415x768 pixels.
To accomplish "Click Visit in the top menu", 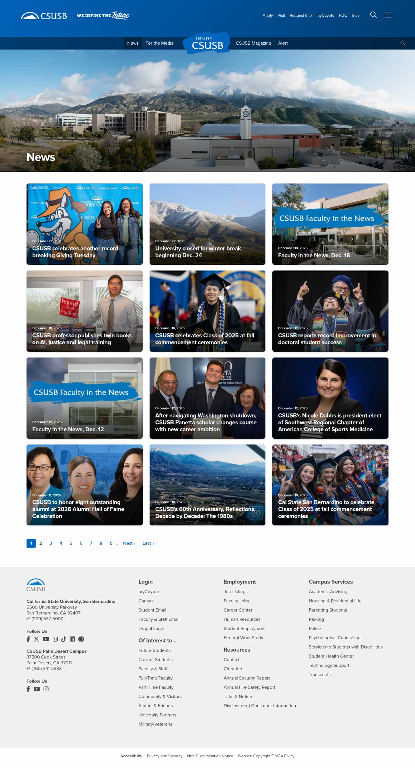I will [281, 15].
